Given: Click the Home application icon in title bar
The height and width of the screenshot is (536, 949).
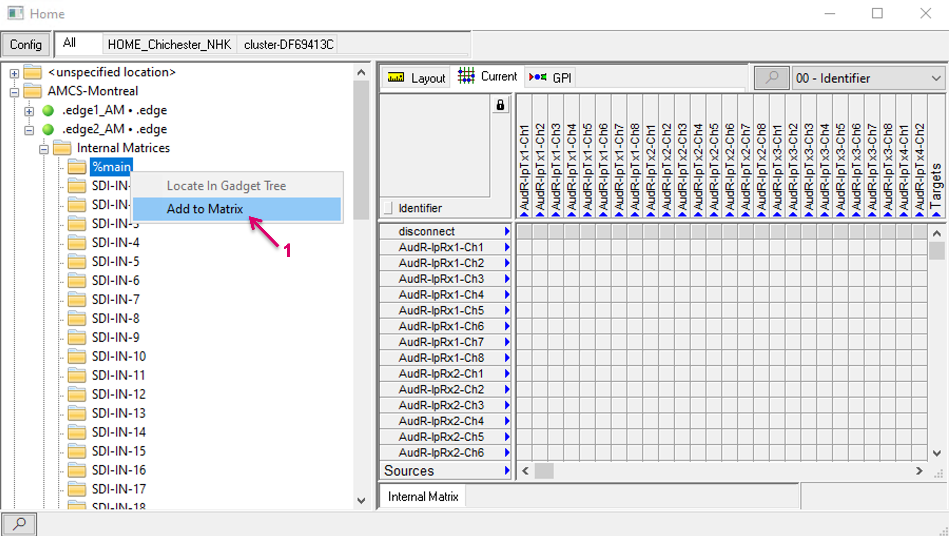Looking at the screenshot, I should click(x=15, y=14).
